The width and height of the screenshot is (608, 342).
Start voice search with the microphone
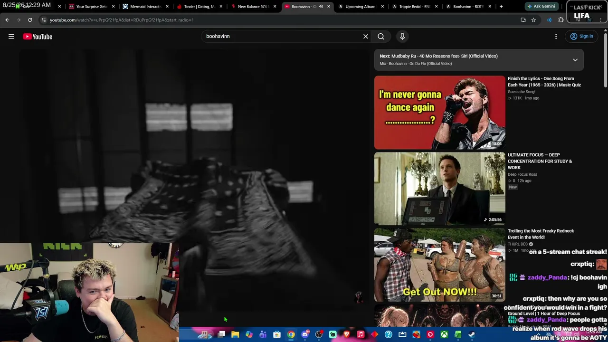[402, 37]
